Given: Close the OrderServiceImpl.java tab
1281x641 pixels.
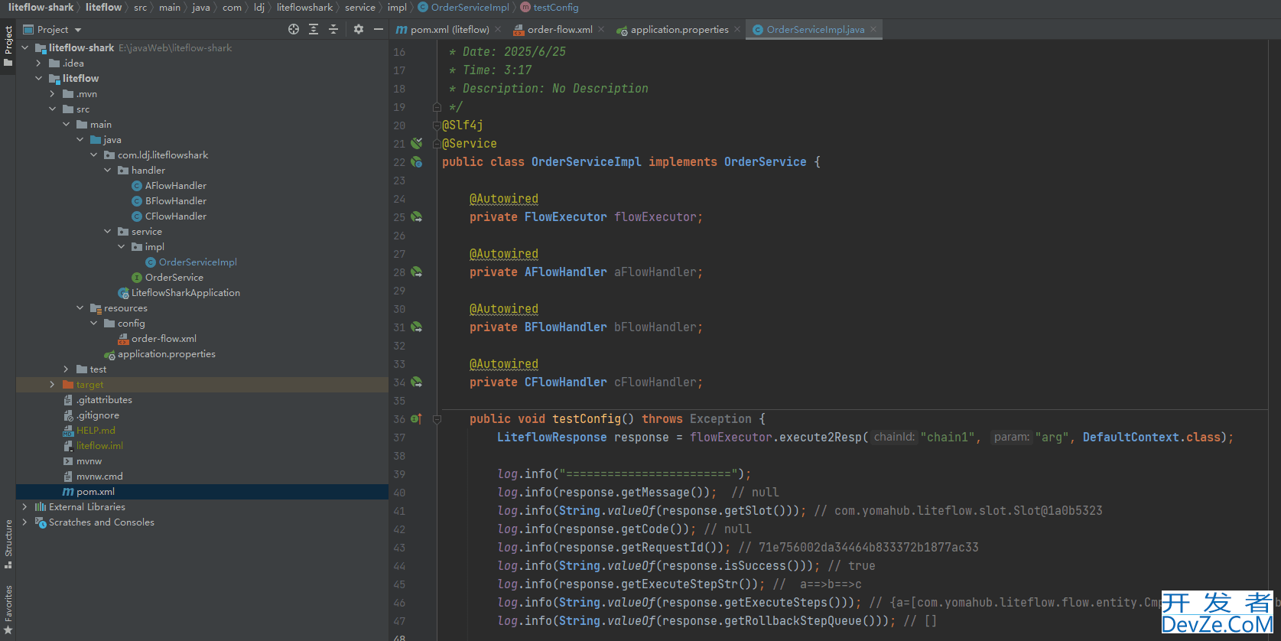Looking at the screenshot, I should coord(873,29).
